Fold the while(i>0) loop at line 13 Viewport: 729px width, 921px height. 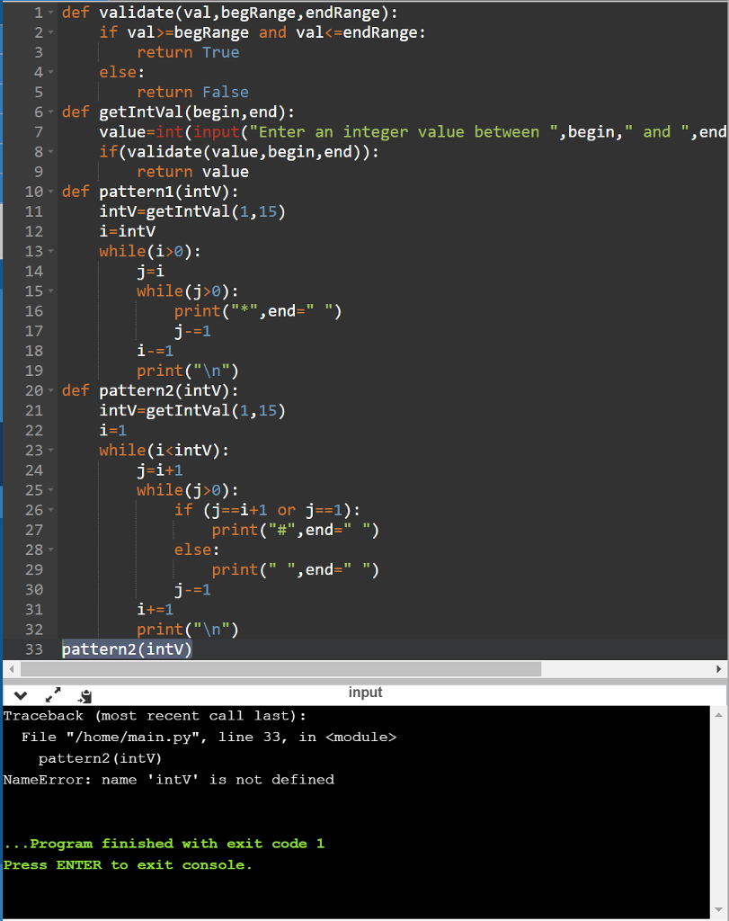(51, 252)
